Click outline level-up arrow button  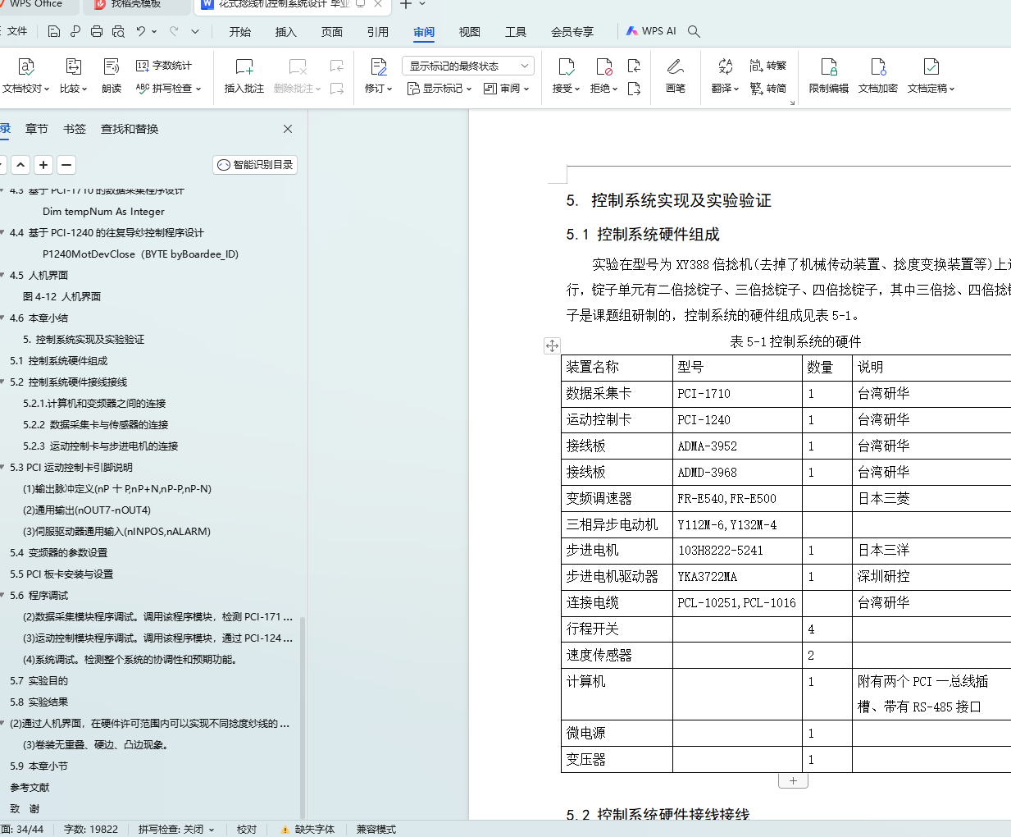pos(20,165)
